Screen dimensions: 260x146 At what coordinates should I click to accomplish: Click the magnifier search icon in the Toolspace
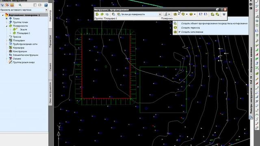[20, 5]
